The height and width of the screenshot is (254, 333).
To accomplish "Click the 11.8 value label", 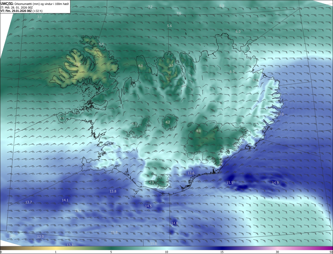I will [x=114, y=232].
